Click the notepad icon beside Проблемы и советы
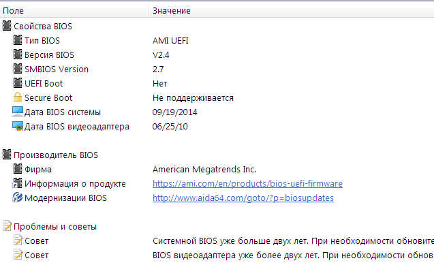 click(x=7, y=226)
